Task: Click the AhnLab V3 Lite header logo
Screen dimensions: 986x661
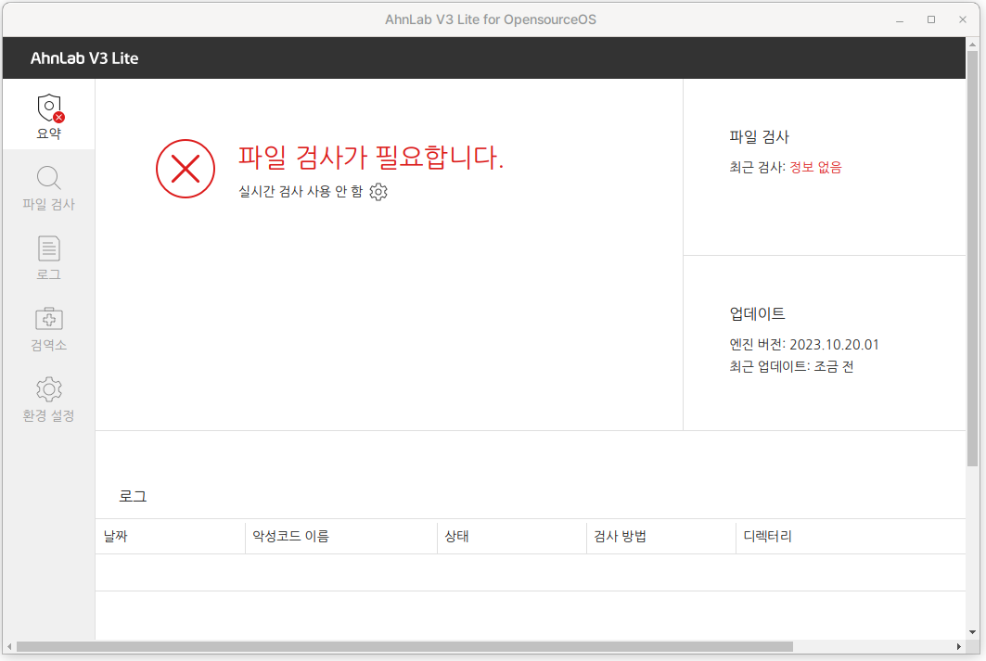Action: click(84, 57)
